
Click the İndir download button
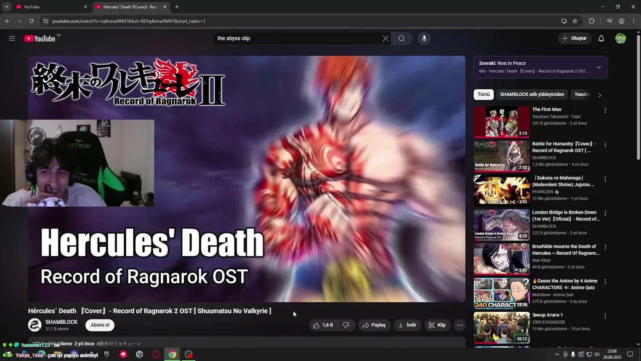408,325
